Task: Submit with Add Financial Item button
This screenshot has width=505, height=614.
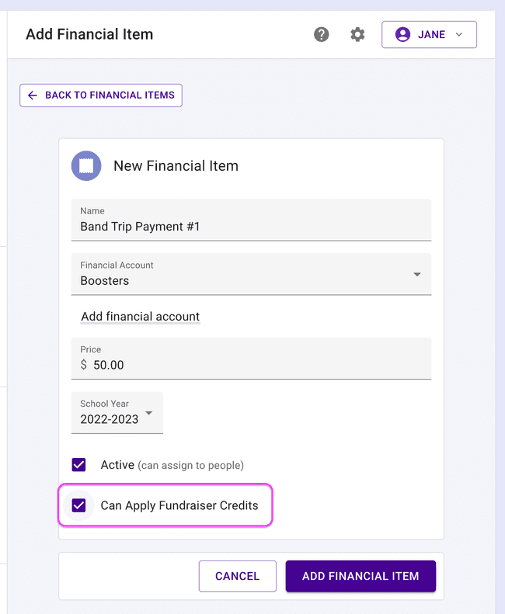Action: click(x=360, y=576)
